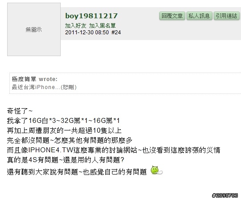Click the 引用連結 quote link button
This screenshot has width=241, height=199.
pyautogui.click(x=227, y=16)
